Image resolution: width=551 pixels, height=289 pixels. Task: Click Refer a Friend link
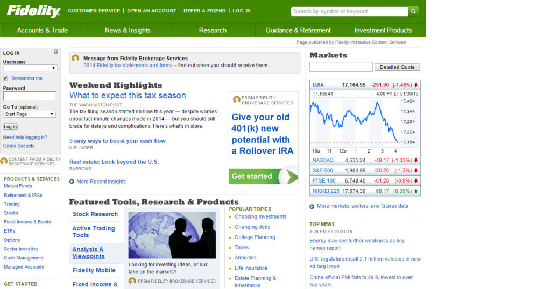point(204,11)
